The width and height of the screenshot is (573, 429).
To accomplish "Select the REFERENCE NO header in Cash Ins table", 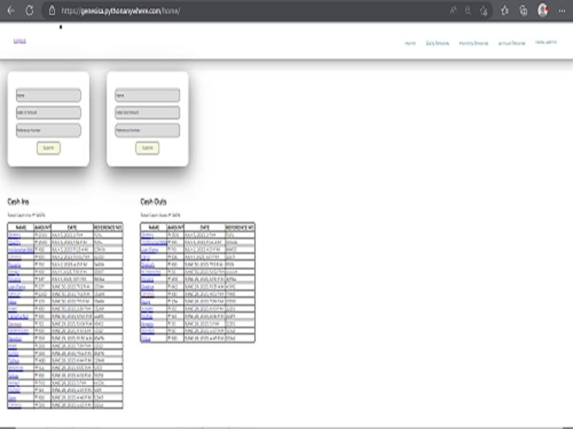I will pyautogui.click(x=108, y=227).
